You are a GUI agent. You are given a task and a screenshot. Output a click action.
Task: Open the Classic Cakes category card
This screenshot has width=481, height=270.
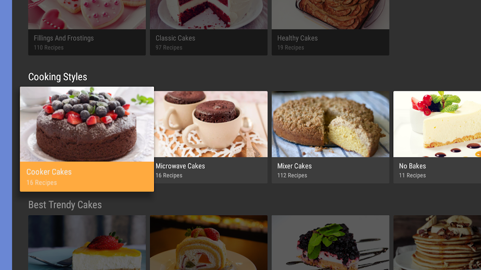(x=208, y=27)
